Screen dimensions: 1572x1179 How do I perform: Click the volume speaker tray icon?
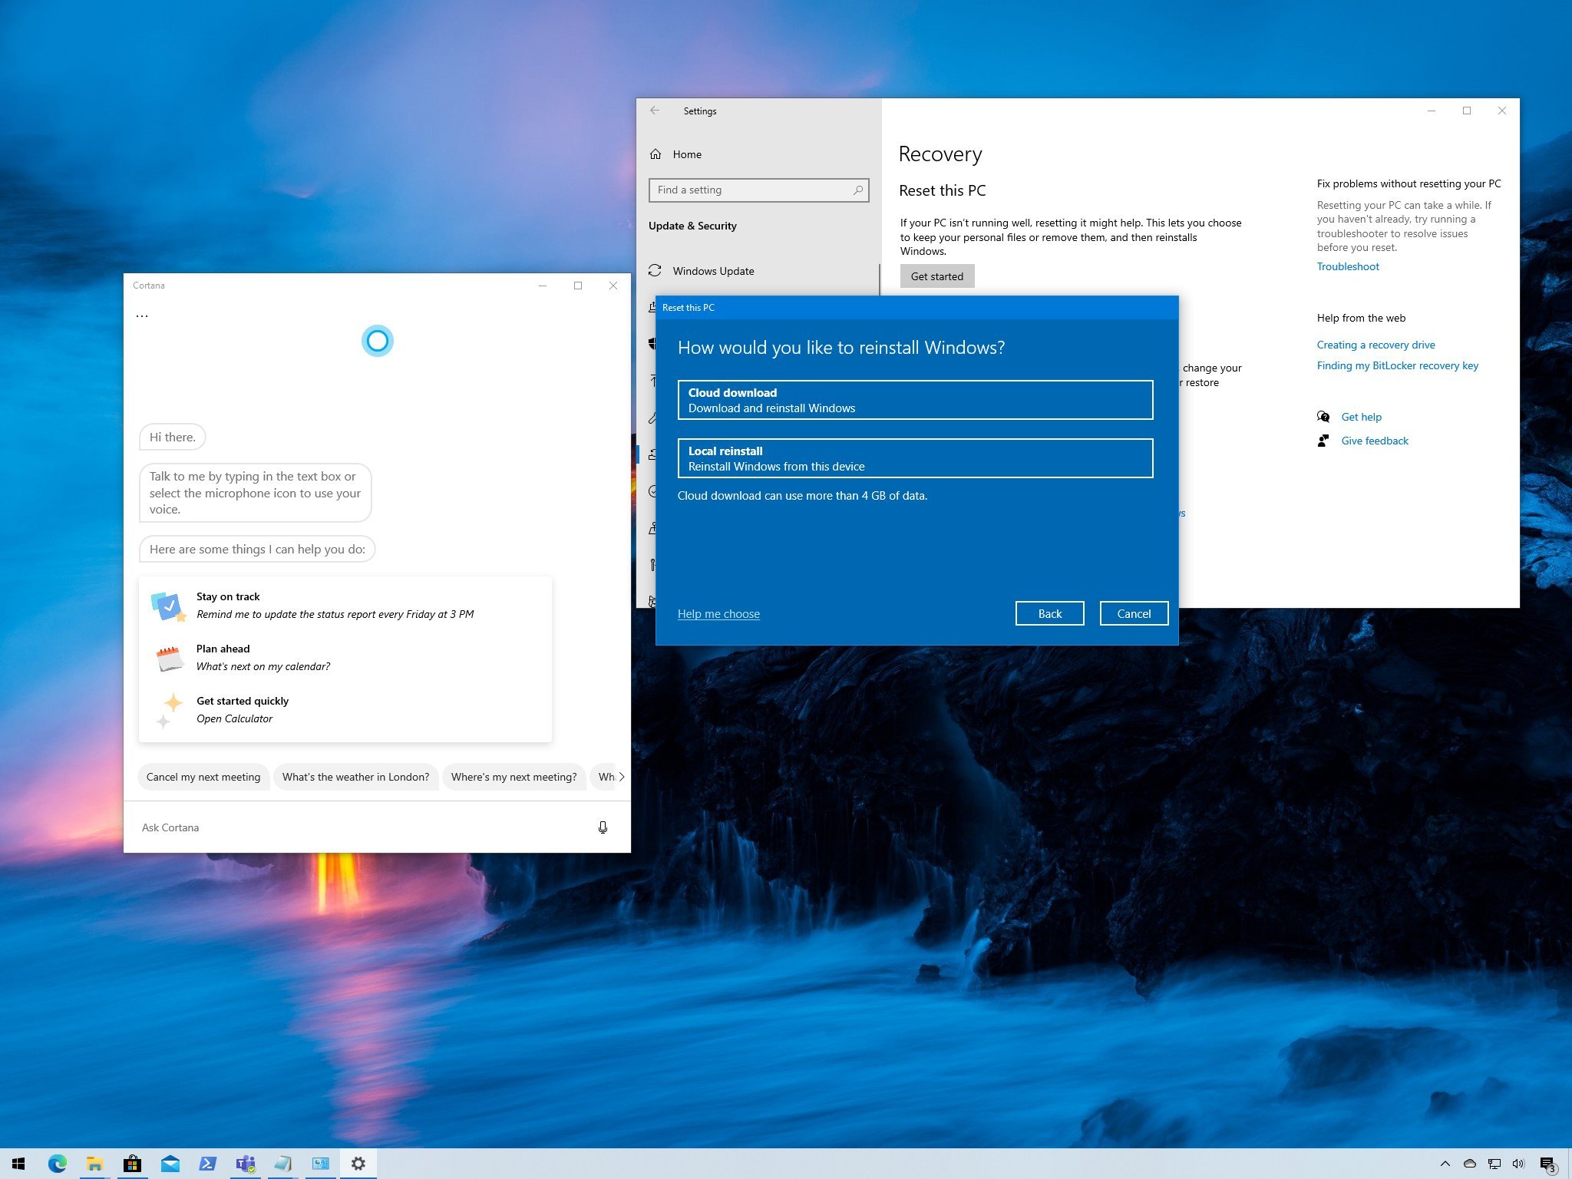click(x=1518, y=1164)
